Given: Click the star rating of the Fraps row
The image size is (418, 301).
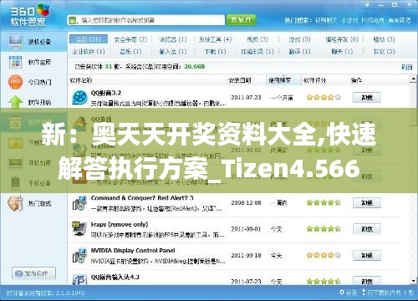Looking at the screenshot, I should tap(324, 229).
